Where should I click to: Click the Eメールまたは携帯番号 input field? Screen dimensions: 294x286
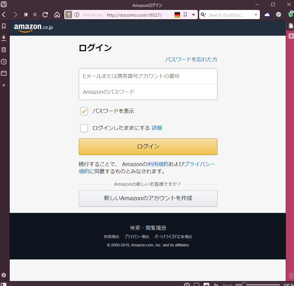tap(148, 76)
